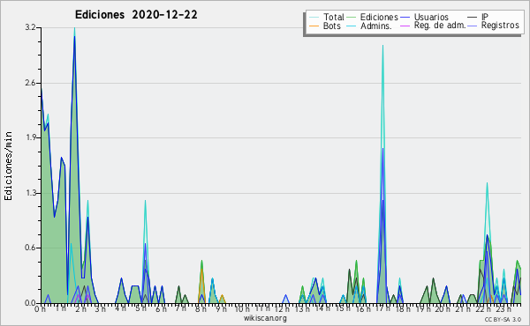Click the '23 h' x-axis label
Image resolution: width=530 pixels, height=326 pixels.
click(x=503, y=308)
